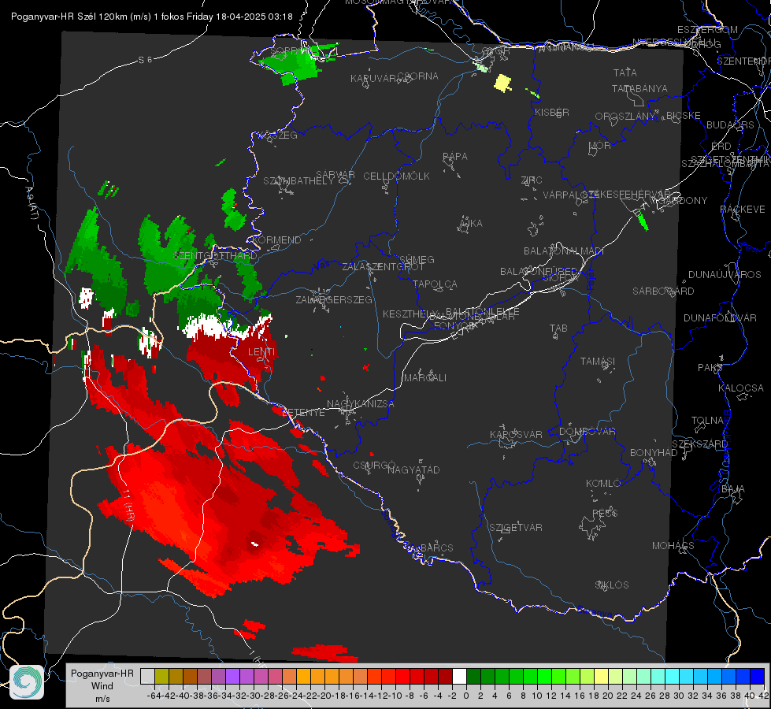Select the KÖRMEND label
The width and height of the screenshot is (771, 709).
pyautogui.click(x=276, y=240)
